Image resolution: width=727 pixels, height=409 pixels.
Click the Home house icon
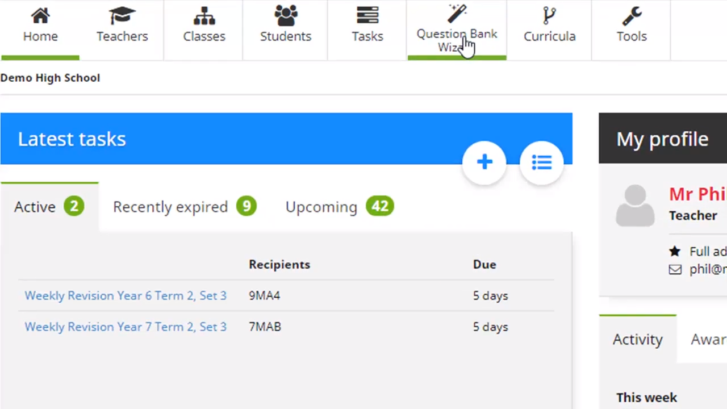(x=40, y=16)
